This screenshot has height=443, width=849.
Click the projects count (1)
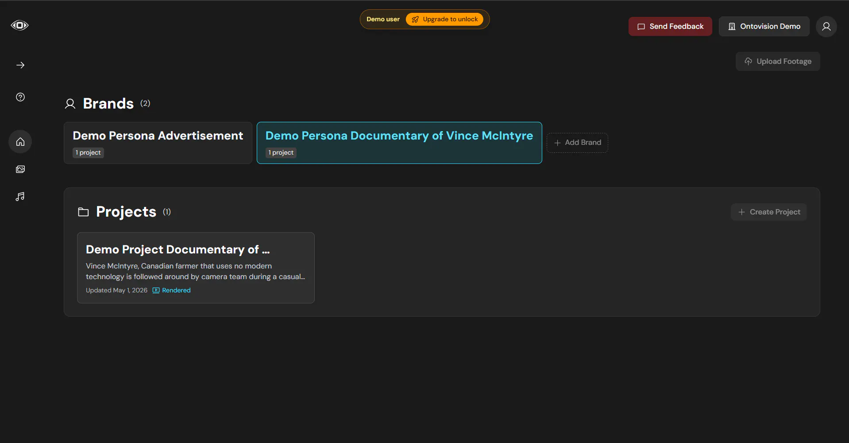coord(167,212)
